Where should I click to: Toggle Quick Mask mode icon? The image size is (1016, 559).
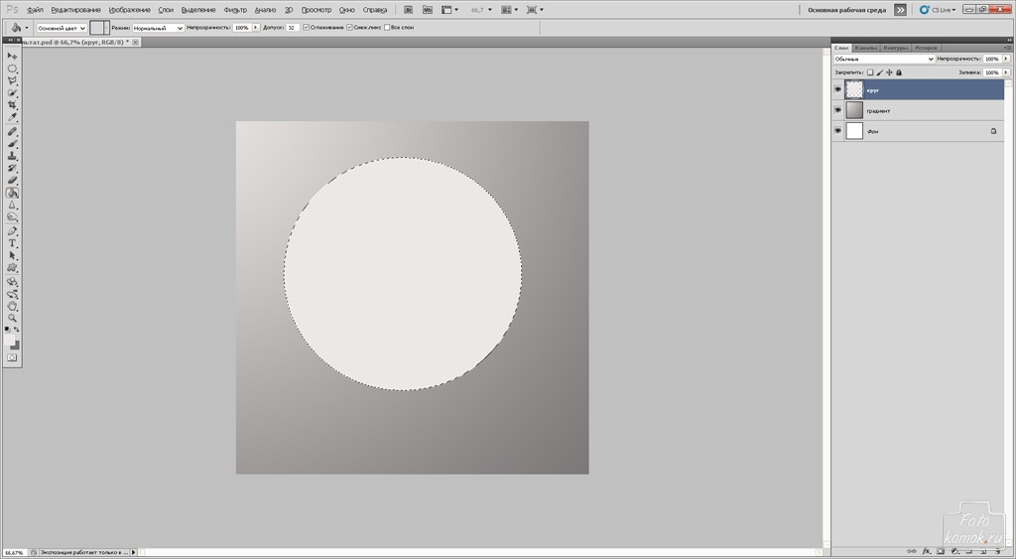pos(12,358)
